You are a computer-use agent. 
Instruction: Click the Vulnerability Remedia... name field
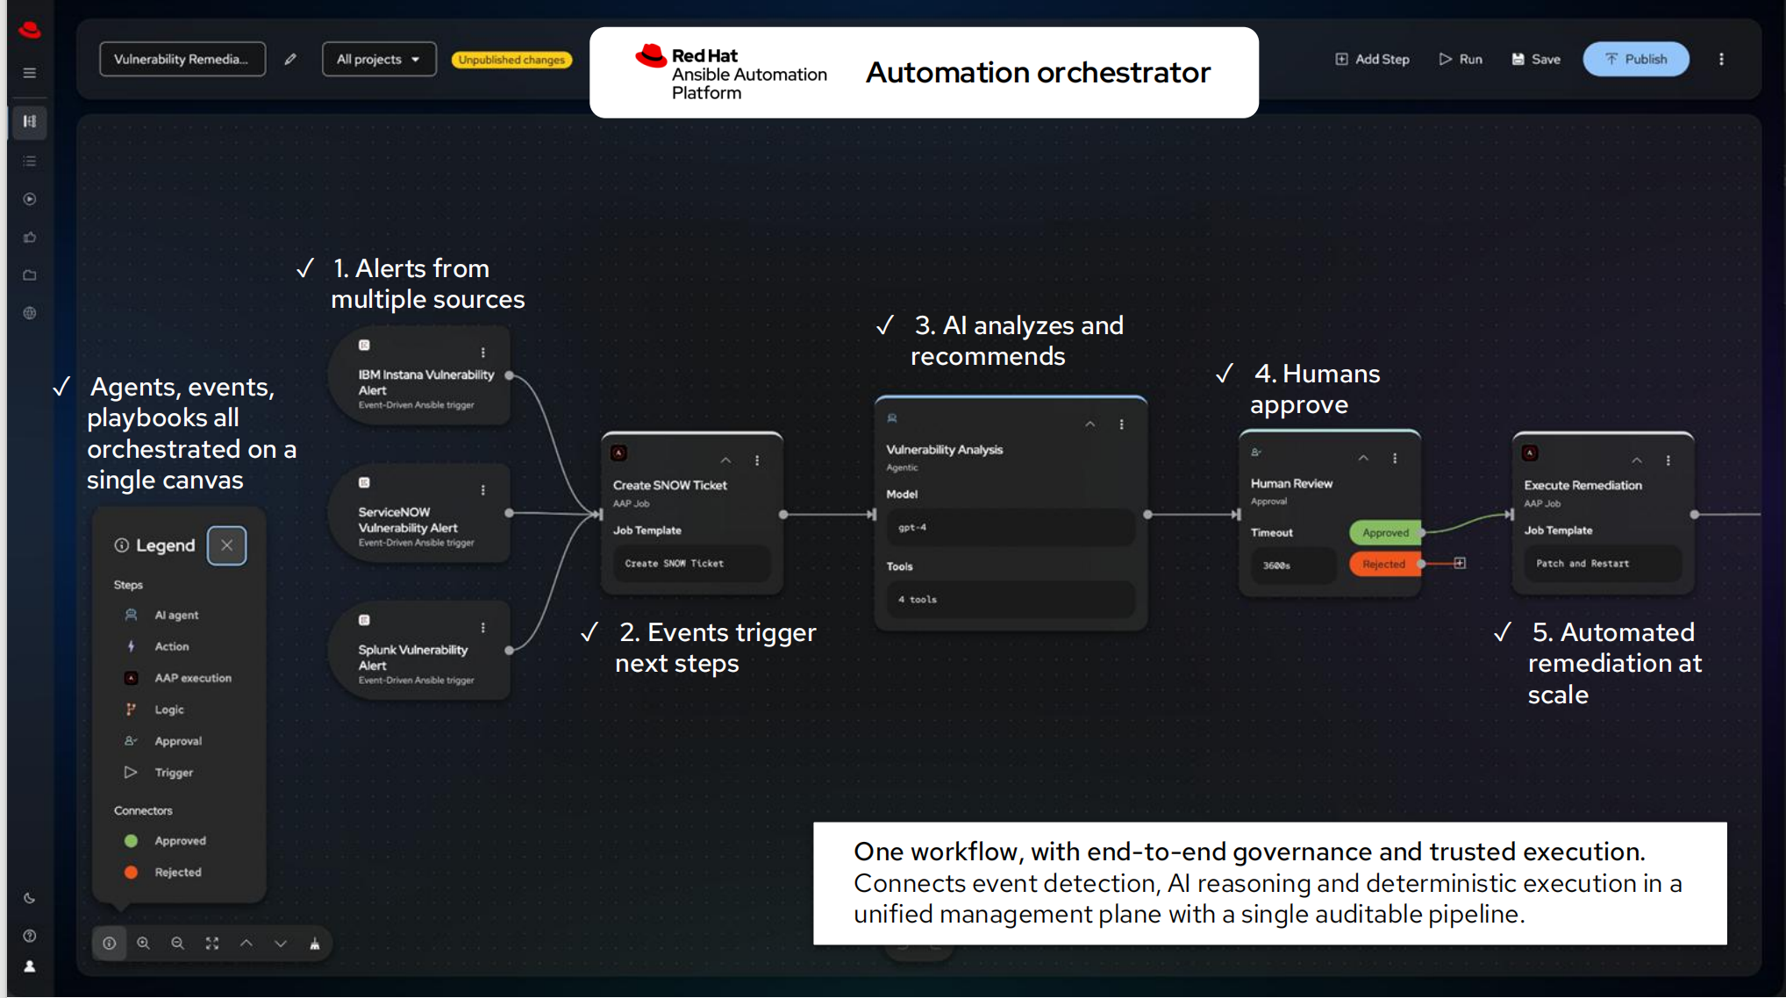(x=182, y=59)
